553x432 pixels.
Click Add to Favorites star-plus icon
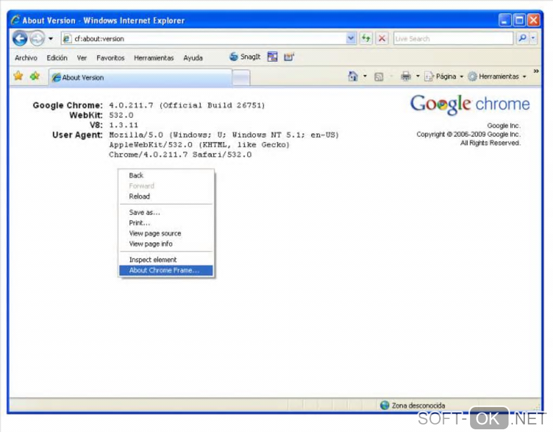[35, 76]
